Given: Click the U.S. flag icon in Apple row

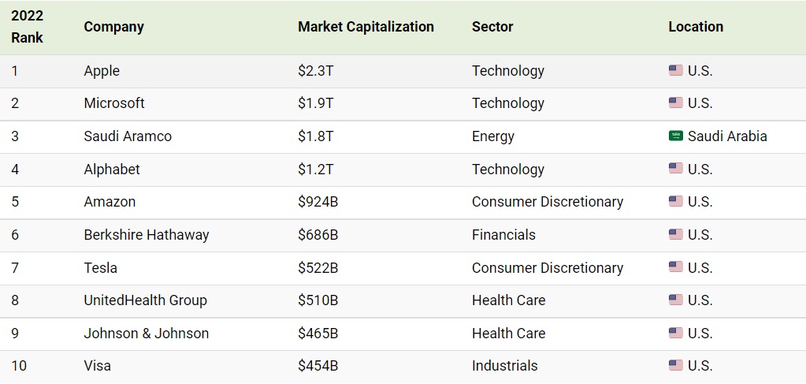Looking at the screenshot, I should pyautogui.click(x=675, y=70).
